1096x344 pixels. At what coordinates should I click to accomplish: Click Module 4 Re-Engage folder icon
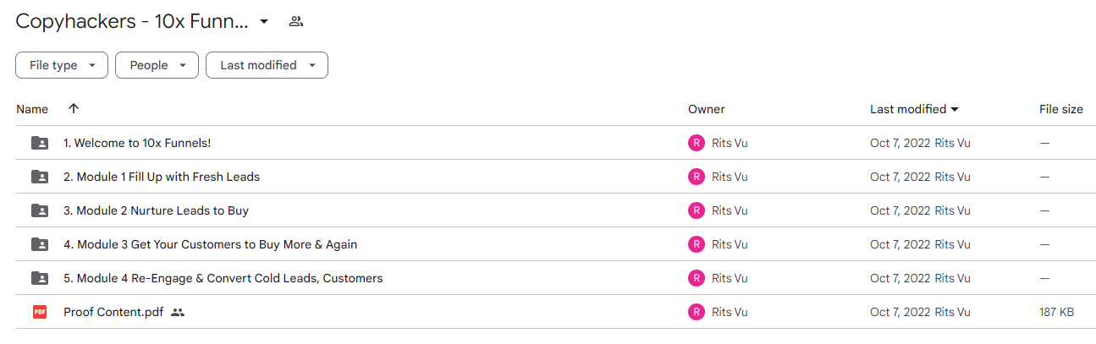40,278
